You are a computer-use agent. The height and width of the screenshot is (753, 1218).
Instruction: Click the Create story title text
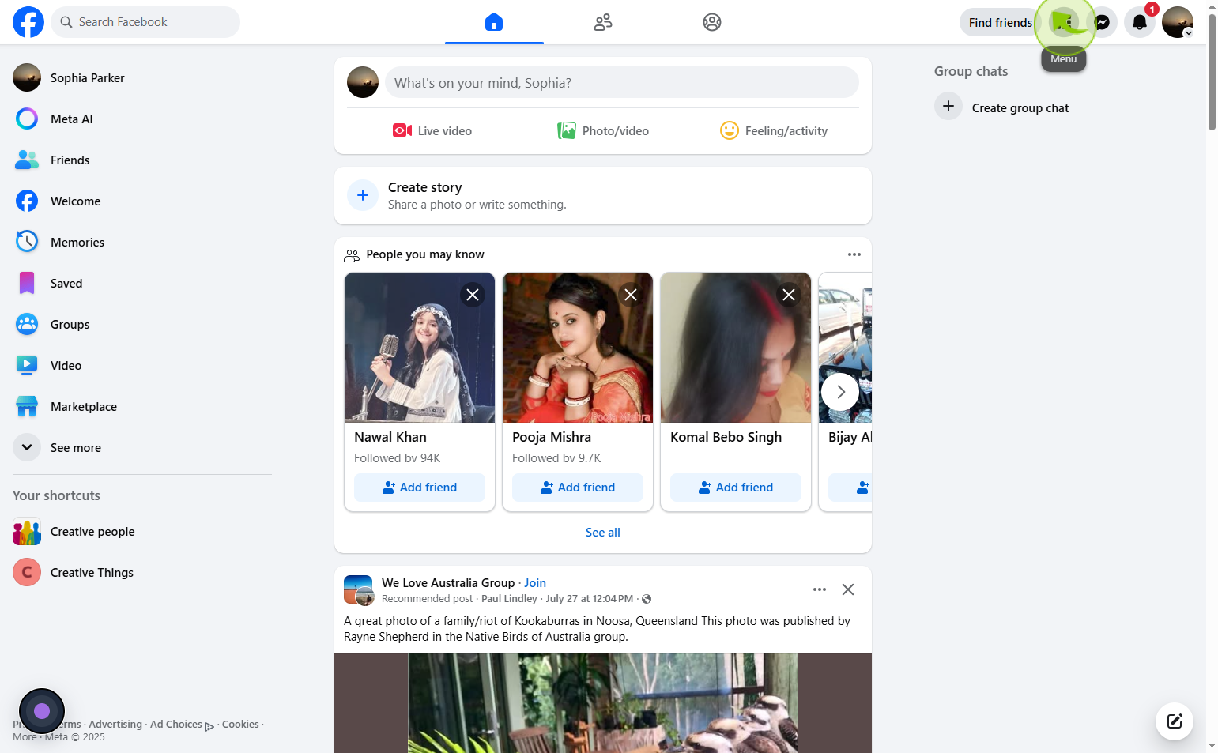coord(424,187)
